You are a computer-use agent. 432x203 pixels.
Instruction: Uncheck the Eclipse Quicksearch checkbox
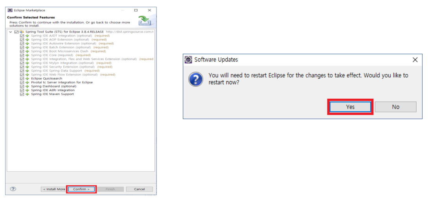point(22,78)
